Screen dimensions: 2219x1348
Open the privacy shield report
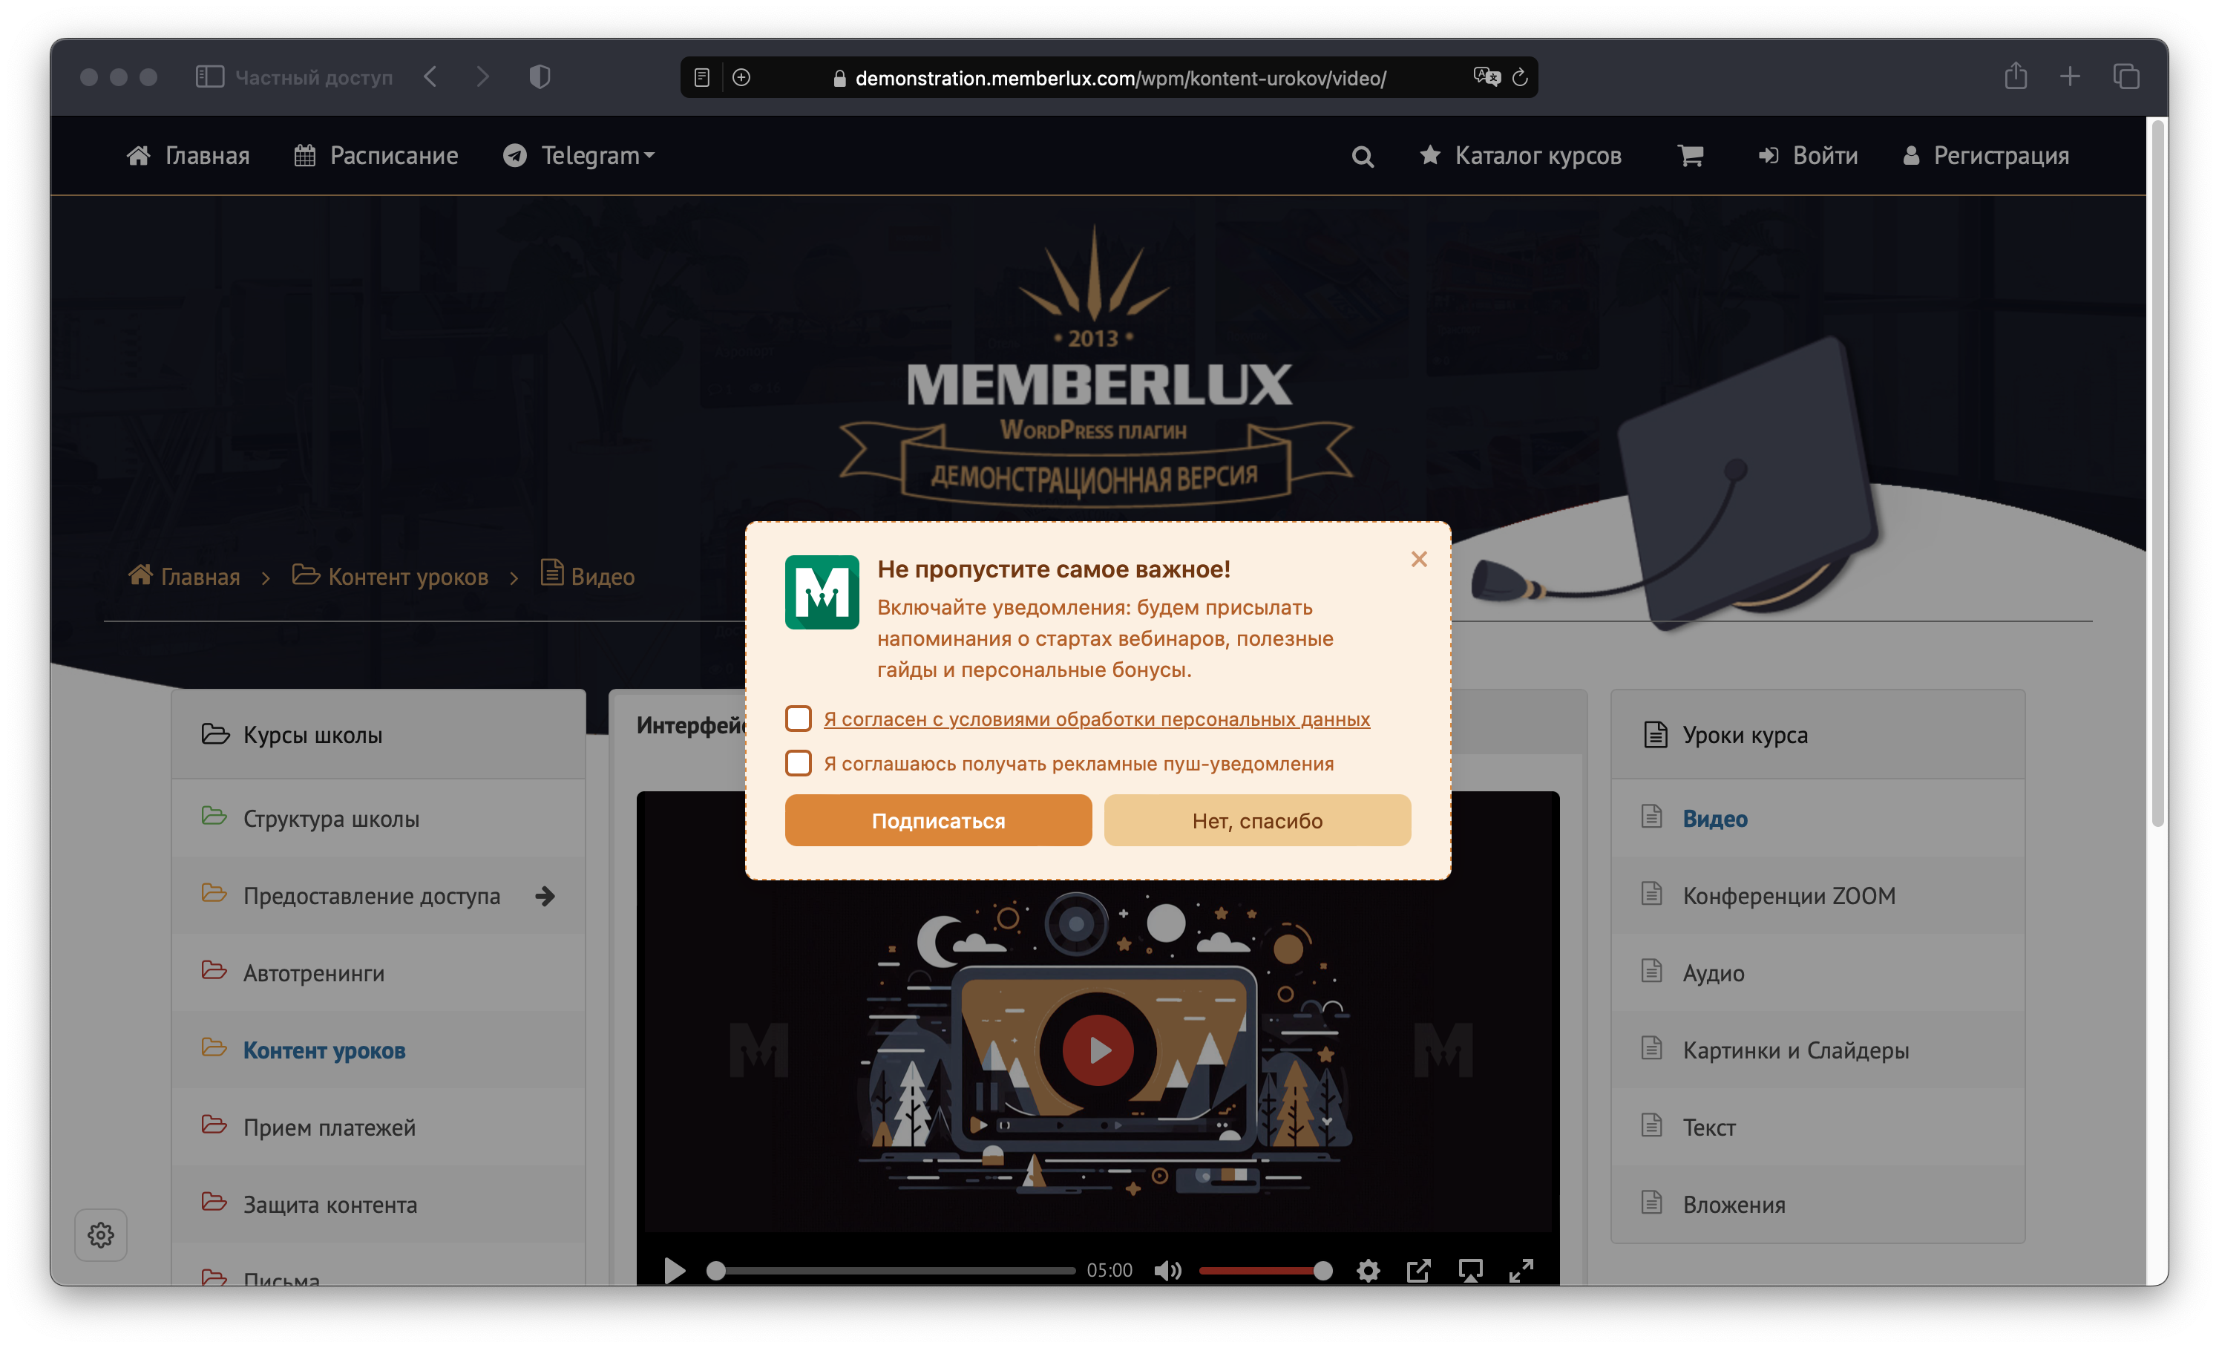click(540, 77)
